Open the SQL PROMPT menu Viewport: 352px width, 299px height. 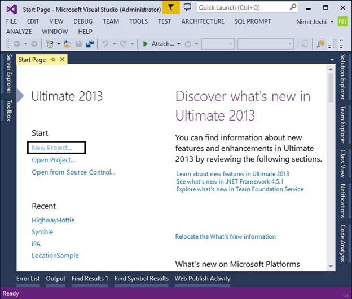coord(253,21)
